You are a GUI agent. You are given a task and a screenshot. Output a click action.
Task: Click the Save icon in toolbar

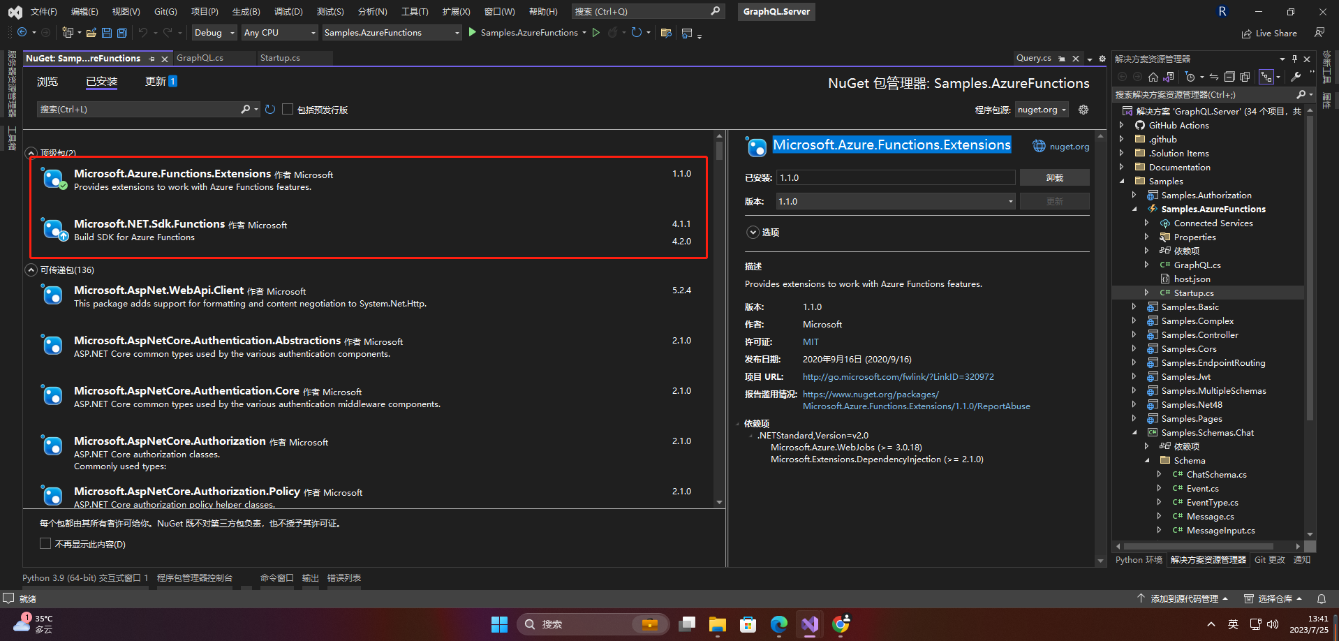coord(107,32)
